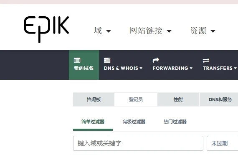The width and height of the screenshot is (238, 155).
Task: Switch to the 性能 tab
Action: point(178,99)
